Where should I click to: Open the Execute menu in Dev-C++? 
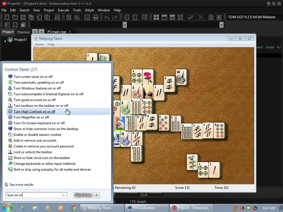(64, 10)
